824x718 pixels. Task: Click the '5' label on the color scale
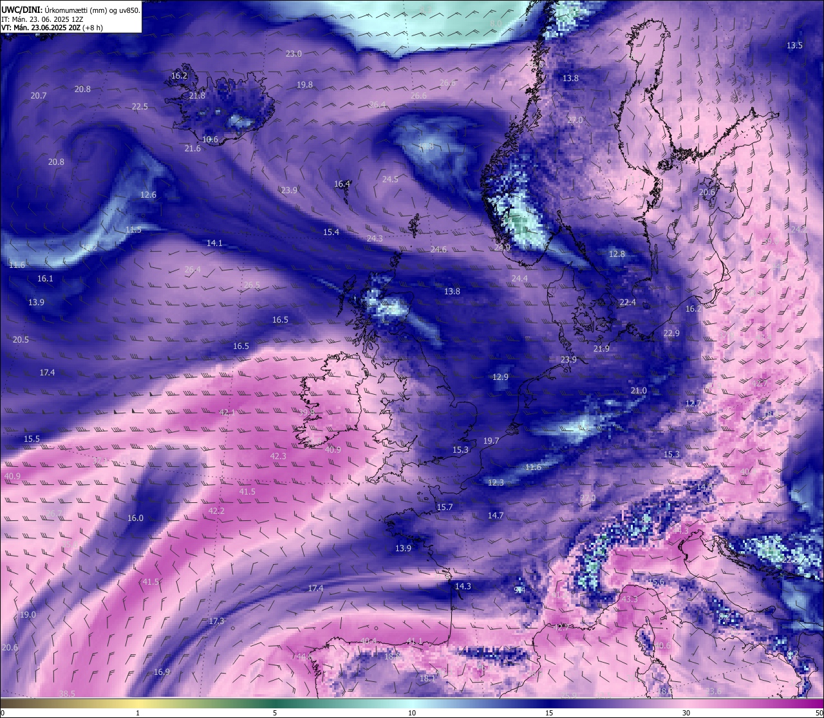point(275,713)
